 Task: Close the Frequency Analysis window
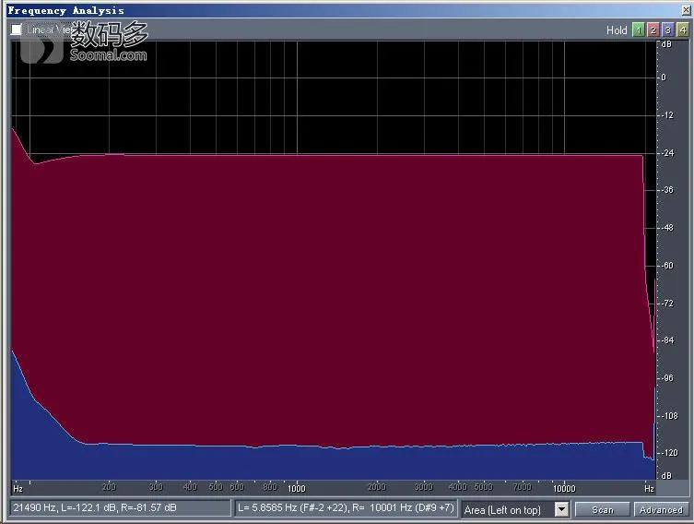(x=686, y=10)
